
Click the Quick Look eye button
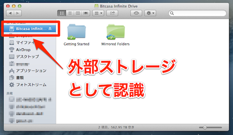tap(136, 13)
